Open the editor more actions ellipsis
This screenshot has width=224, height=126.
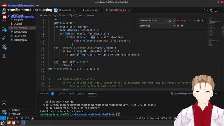[220, 10]
